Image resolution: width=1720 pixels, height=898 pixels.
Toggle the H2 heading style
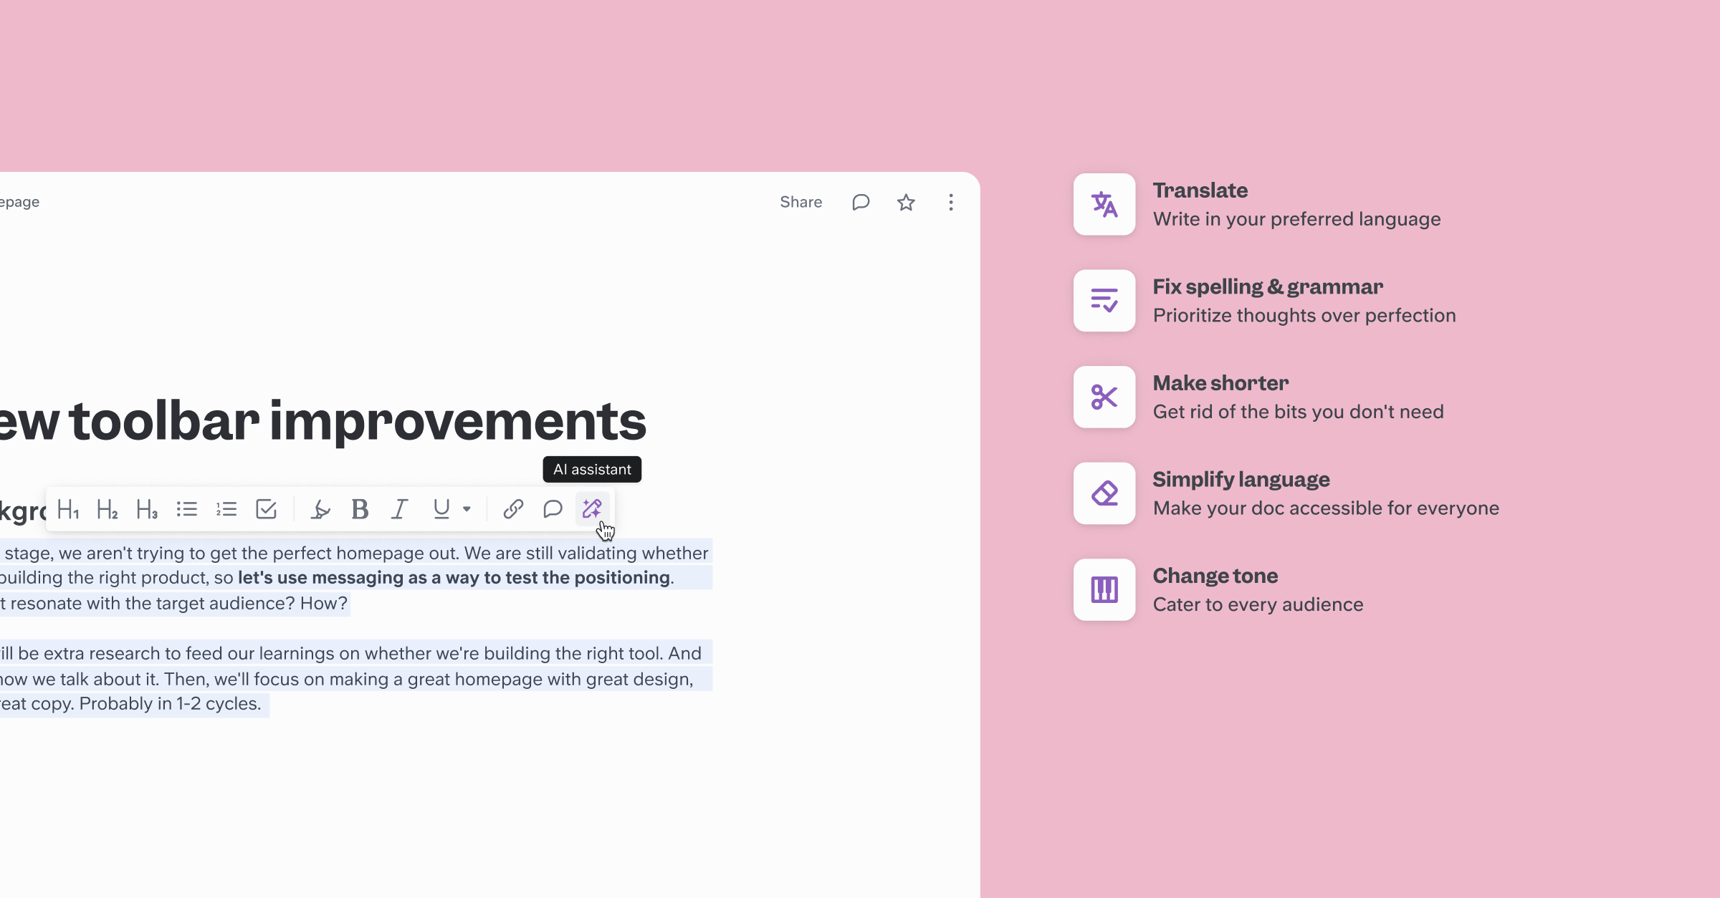point(106,508)
